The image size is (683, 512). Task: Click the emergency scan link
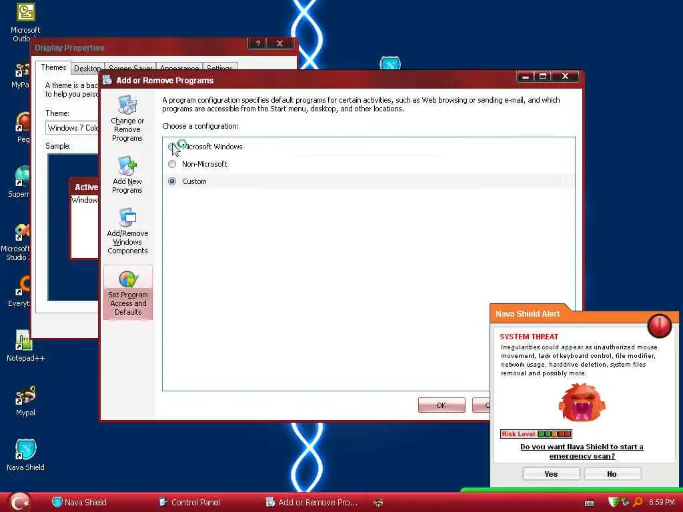click(582, 451)
